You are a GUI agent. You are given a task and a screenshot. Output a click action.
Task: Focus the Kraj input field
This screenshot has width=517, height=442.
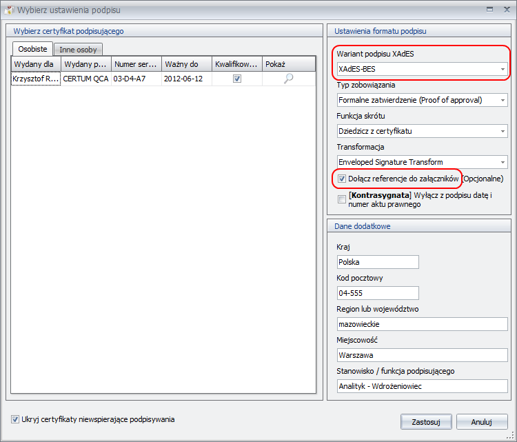(x=378, y=262)
